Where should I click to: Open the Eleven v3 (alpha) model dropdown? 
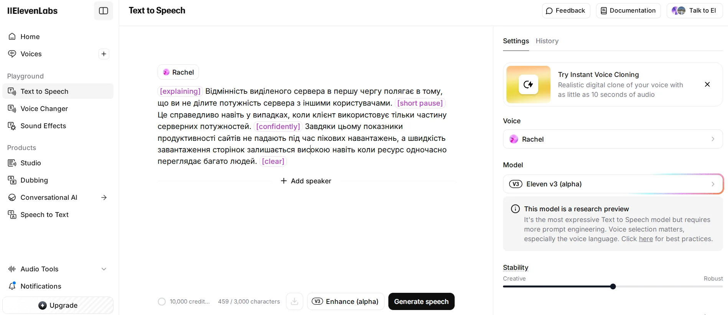[x=613, y=184]
